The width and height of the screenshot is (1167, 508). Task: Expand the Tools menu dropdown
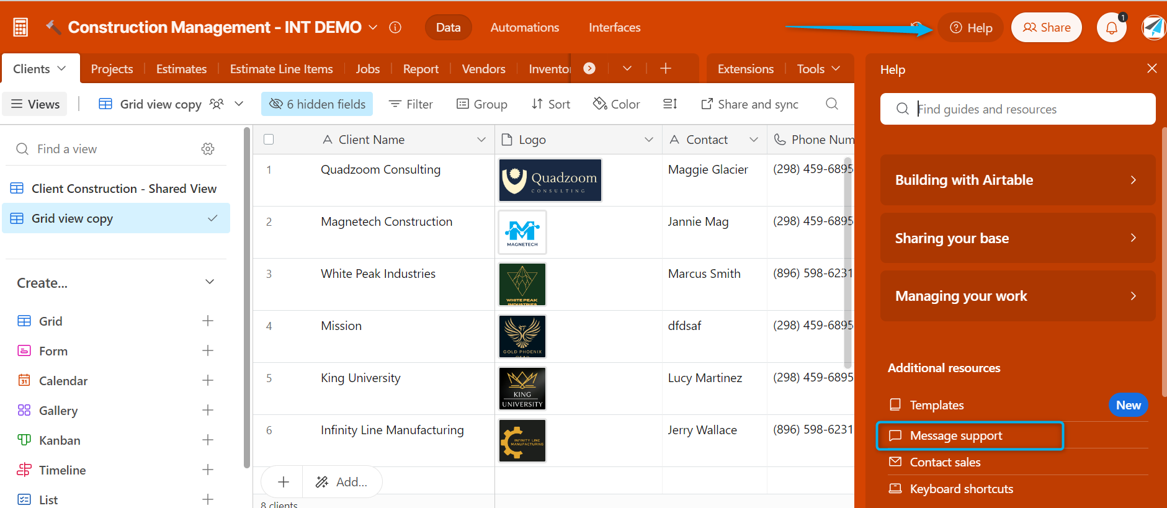[818, 69]
